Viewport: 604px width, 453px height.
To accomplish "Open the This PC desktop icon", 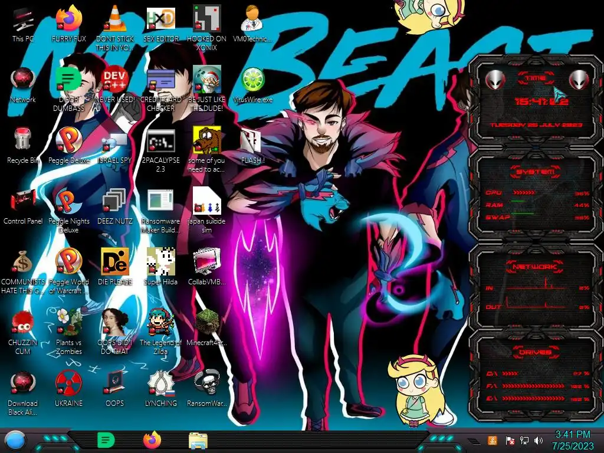I will tap(23, 24).
